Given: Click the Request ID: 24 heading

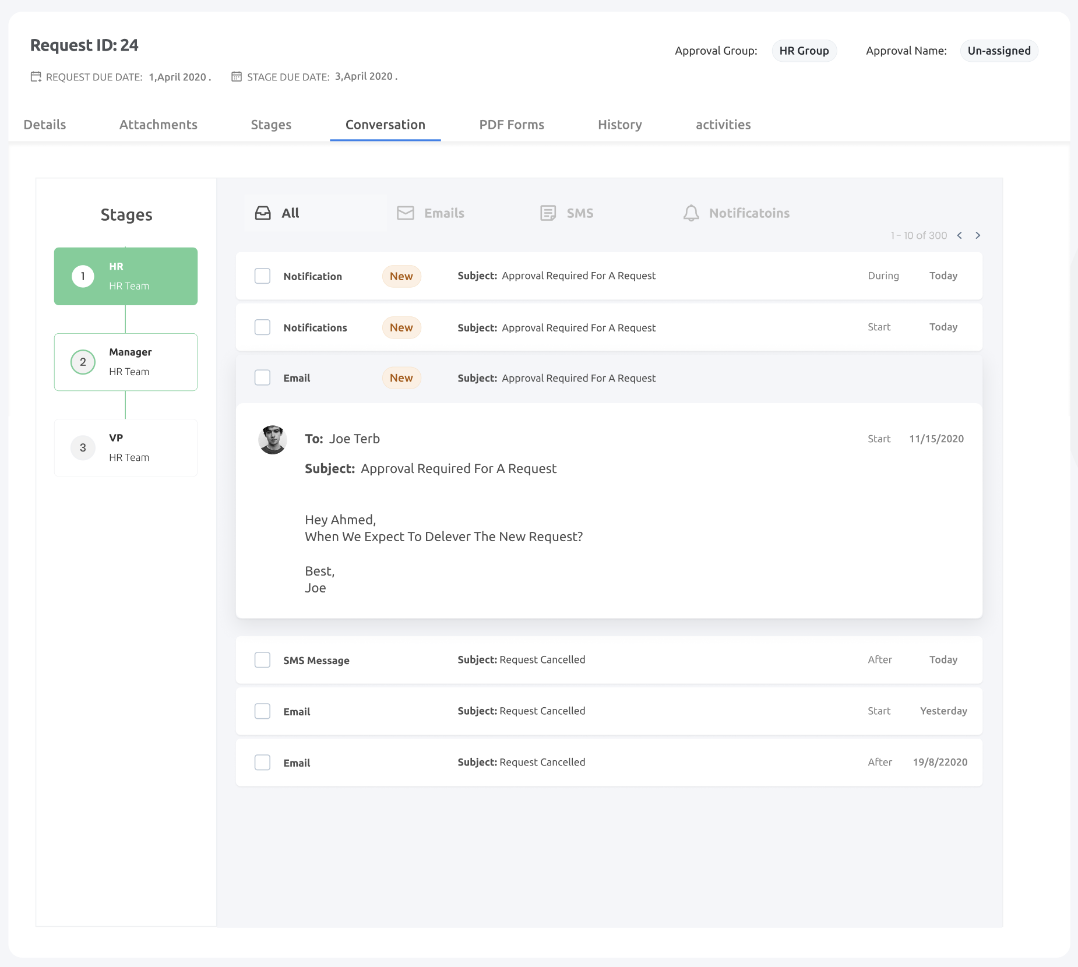Looking at the screenshot, I should coord(84,45).
